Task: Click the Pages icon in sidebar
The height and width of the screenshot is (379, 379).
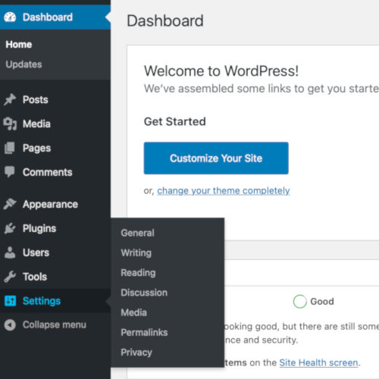Action: coord(10,148)
